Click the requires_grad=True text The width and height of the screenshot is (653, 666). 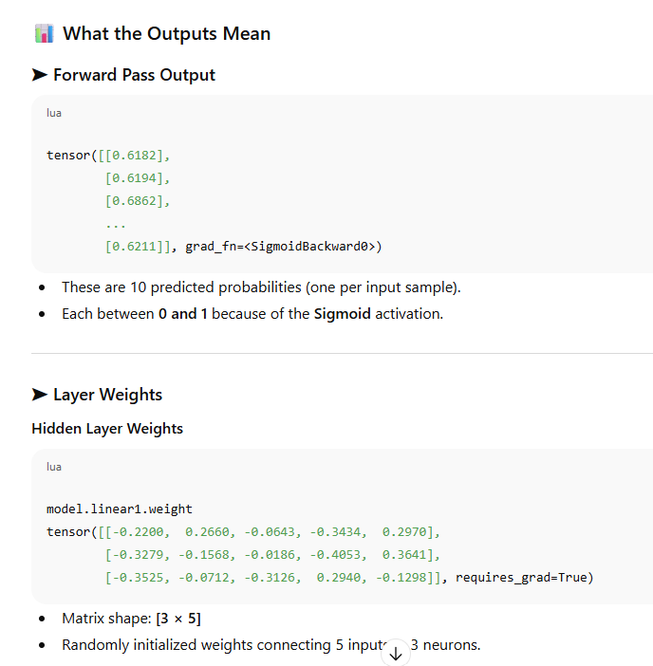[x=524, y=577]
